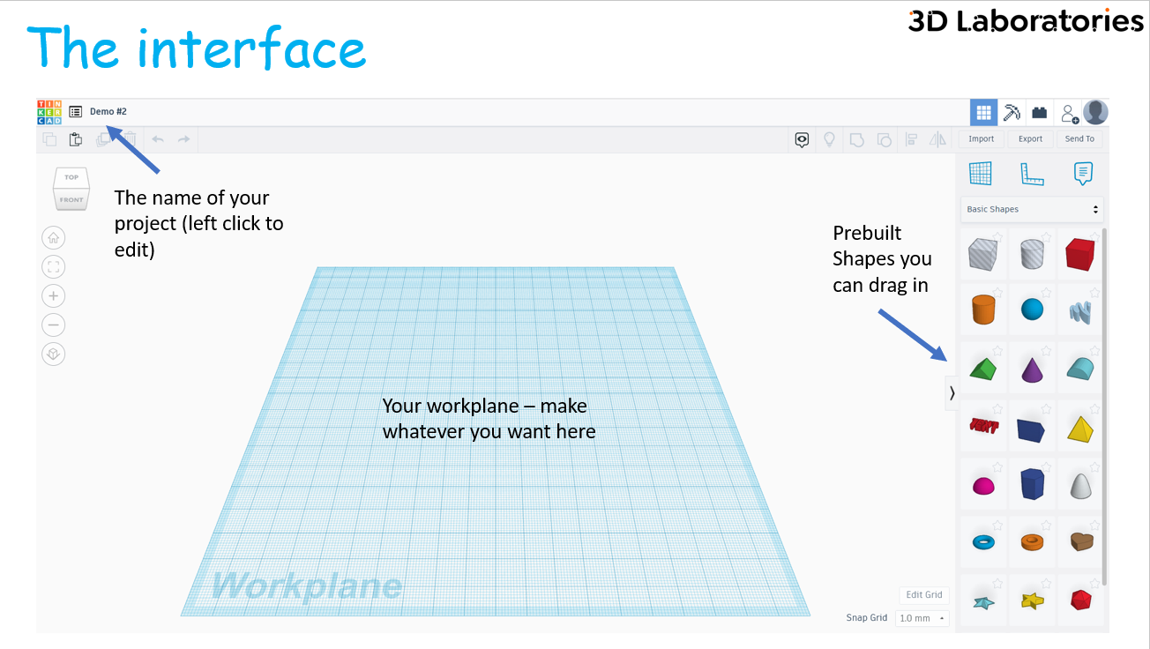Switch to the 3D design grid view tab
This screenshot has height=649, width=1150.
click(984, 113)
